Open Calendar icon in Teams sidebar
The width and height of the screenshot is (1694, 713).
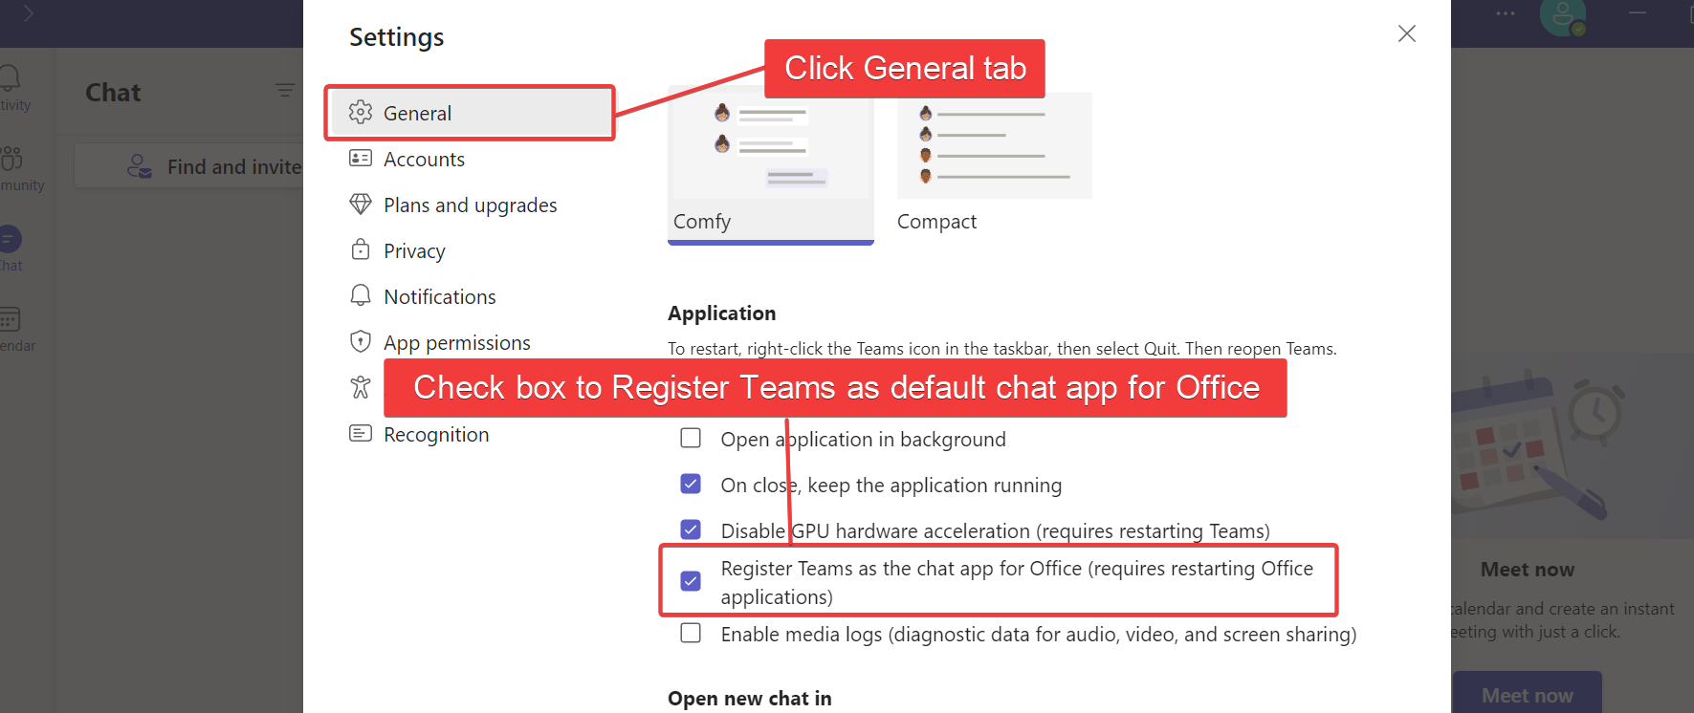[11, 319]
